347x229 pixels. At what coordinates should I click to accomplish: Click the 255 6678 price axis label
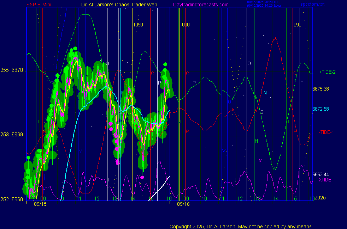coord(12,70)
